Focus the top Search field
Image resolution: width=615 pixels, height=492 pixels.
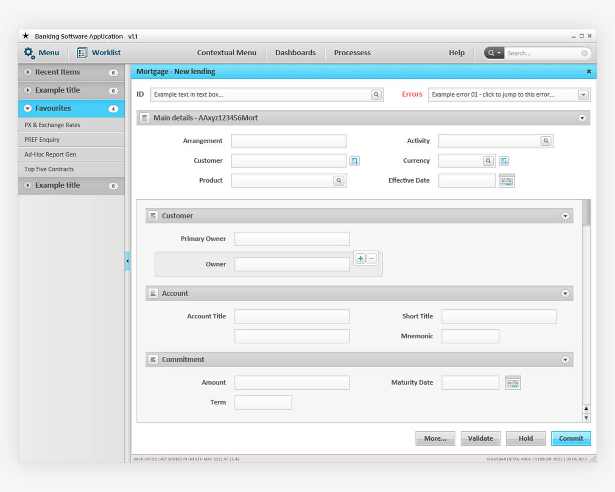tap(542, 53)
